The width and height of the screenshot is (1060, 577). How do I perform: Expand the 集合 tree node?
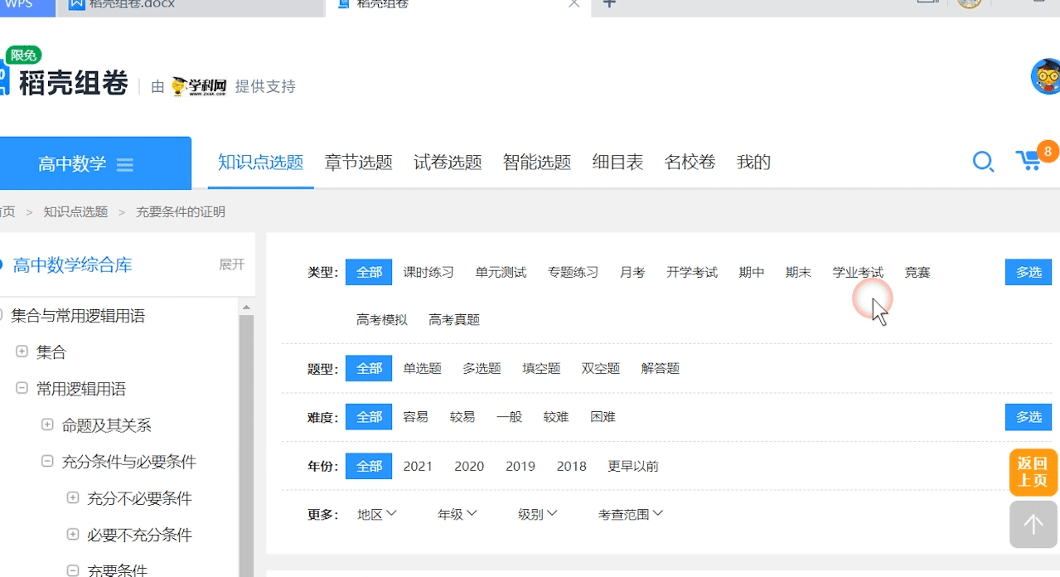[22, 352]
